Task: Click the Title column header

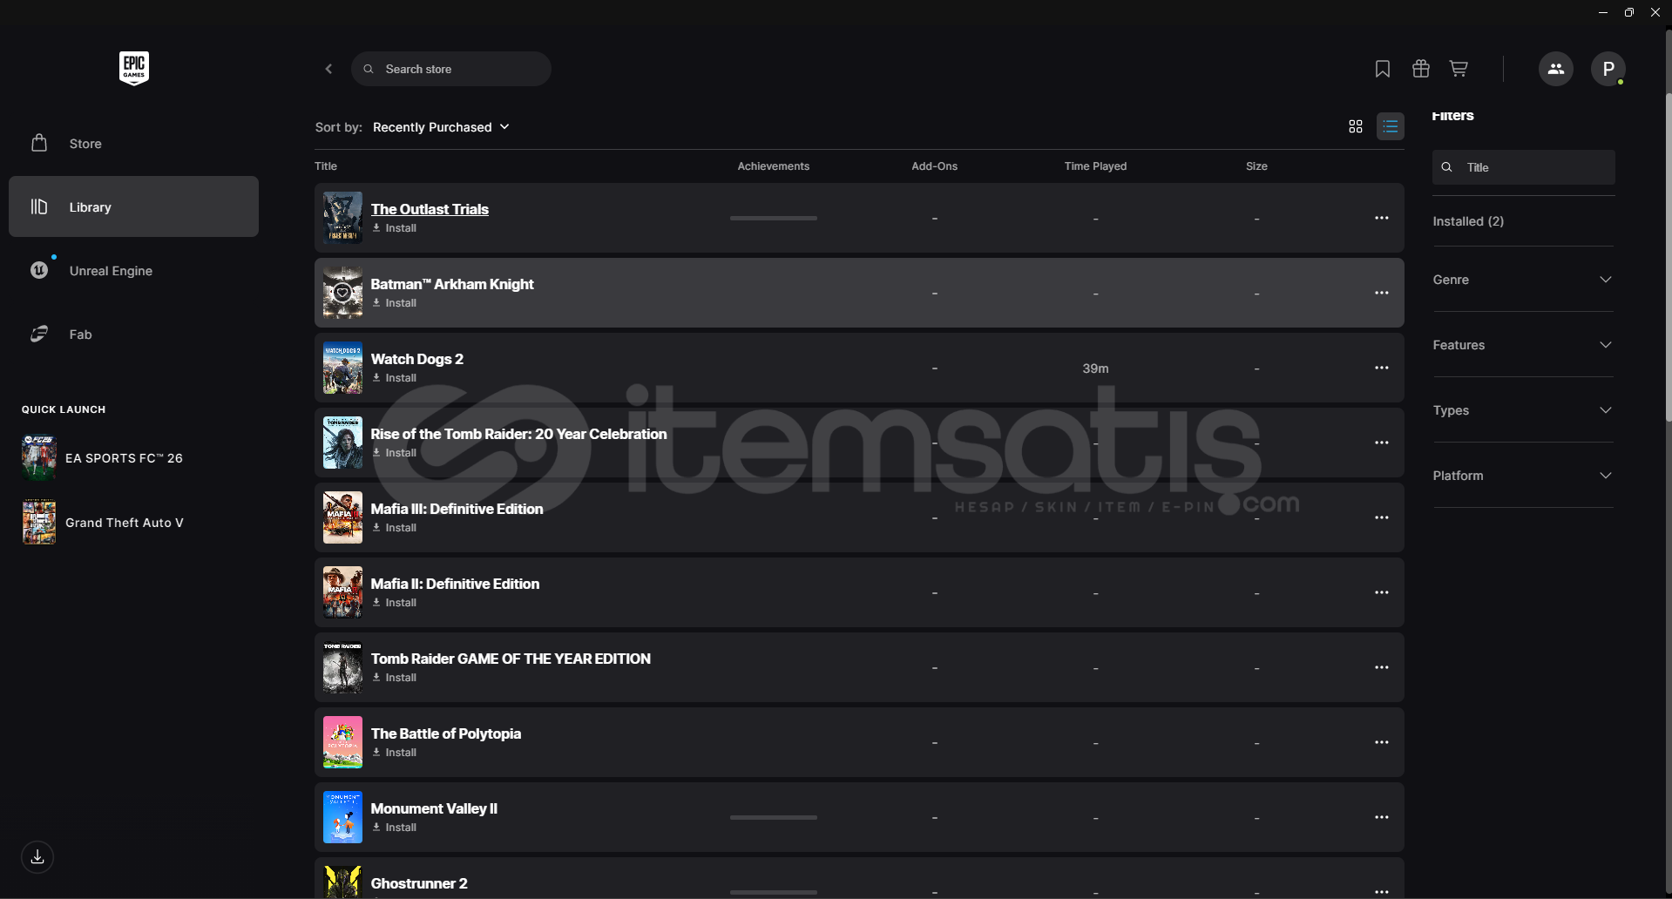Action: (x=326, y=166)
